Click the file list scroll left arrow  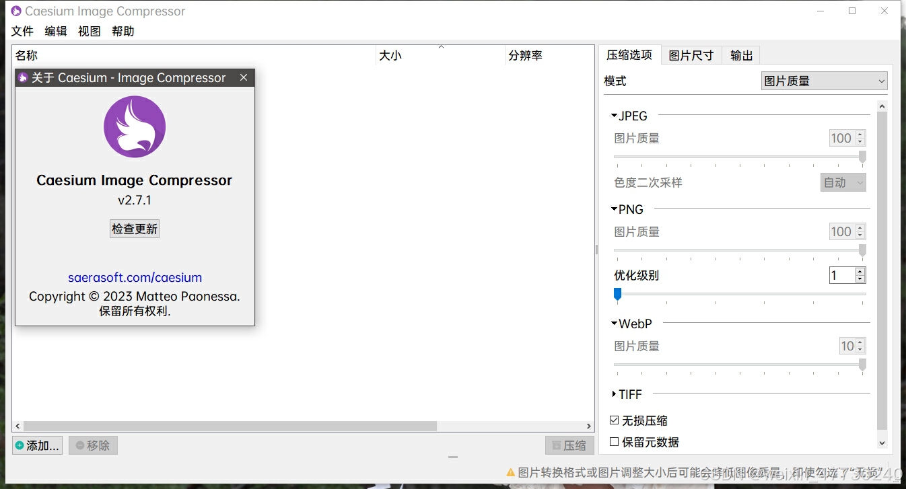(18, 426)
